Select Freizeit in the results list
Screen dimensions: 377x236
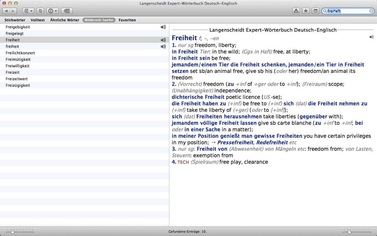(x=84, y=73)
